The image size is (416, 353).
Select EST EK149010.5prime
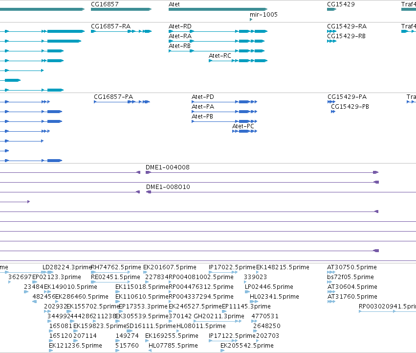[70, 287]
